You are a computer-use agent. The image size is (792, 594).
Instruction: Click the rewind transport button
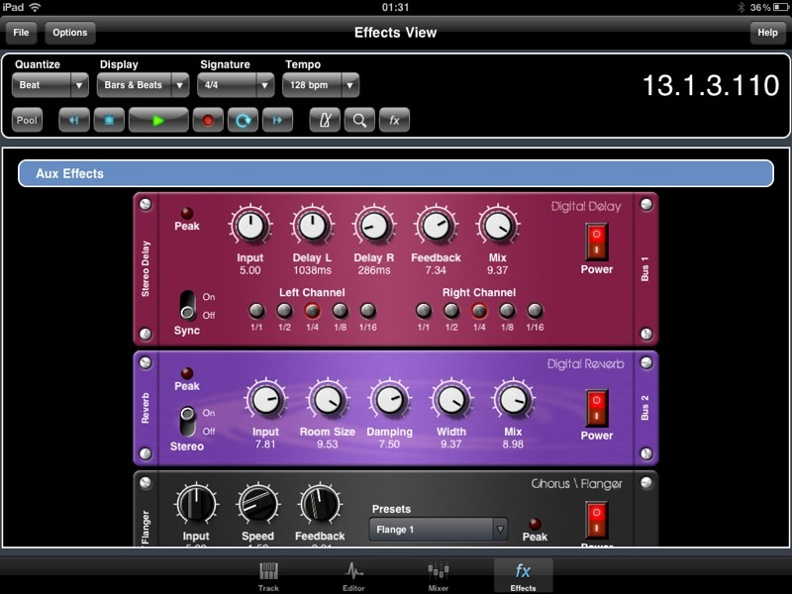pos(73,120)
